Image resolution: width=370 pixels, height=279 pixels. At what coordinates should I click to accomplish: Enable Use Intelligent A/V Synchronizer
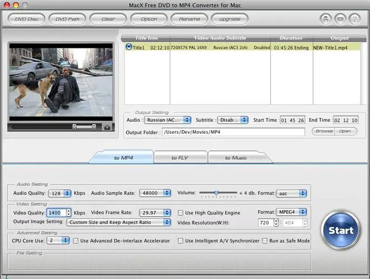point(180,241)
